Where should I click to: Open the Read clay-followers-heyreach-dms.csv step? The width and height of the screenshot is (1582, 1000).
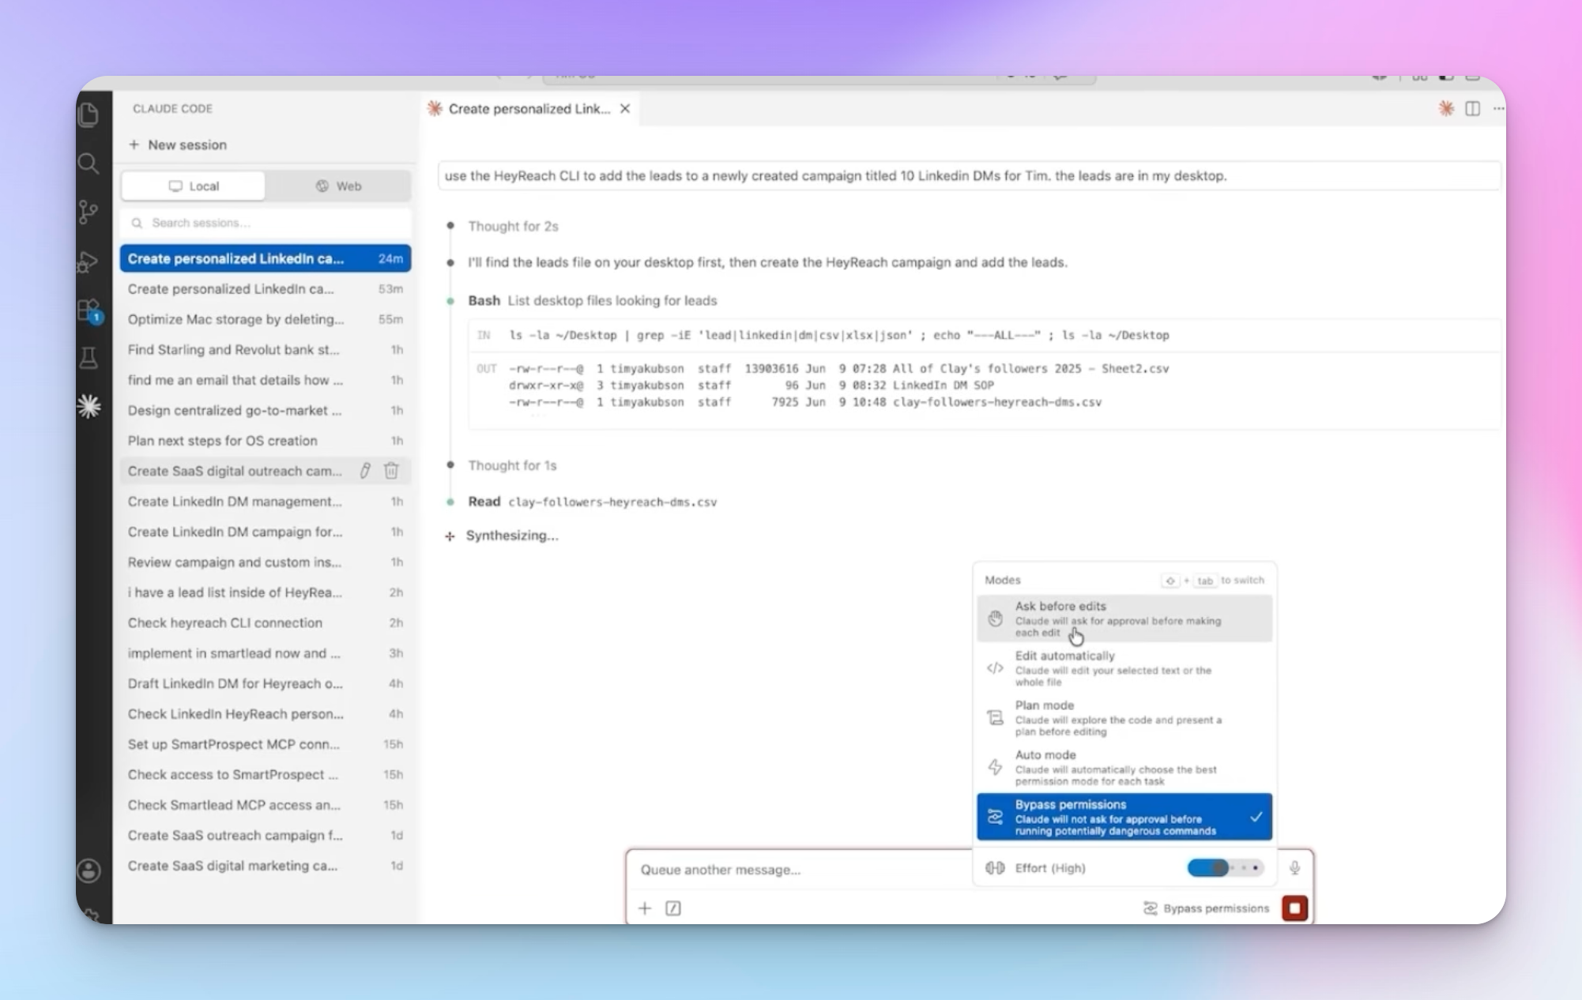click(x=593, y=502)
